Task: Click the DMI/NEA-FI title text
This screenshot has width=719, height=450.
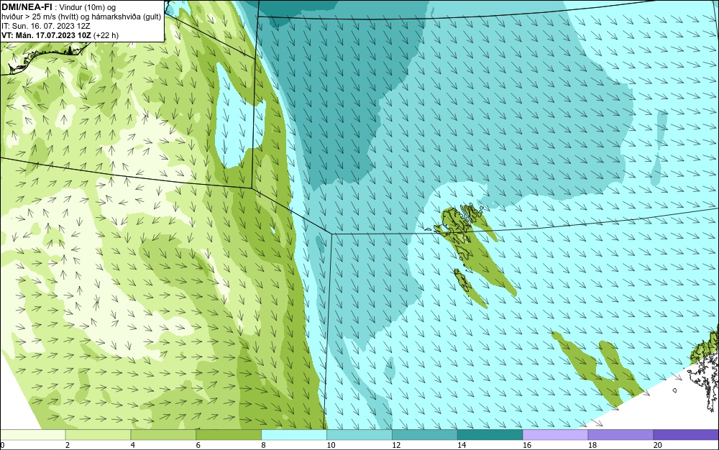Action: click(27, 7)
